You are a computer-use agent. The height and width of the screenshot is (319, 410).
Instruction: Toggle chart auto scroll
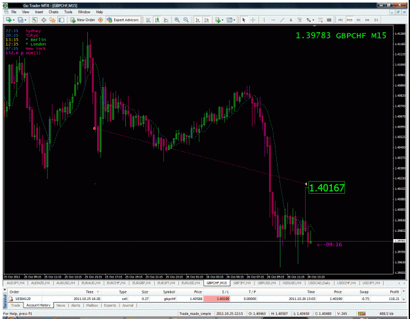tap(197, 20)
